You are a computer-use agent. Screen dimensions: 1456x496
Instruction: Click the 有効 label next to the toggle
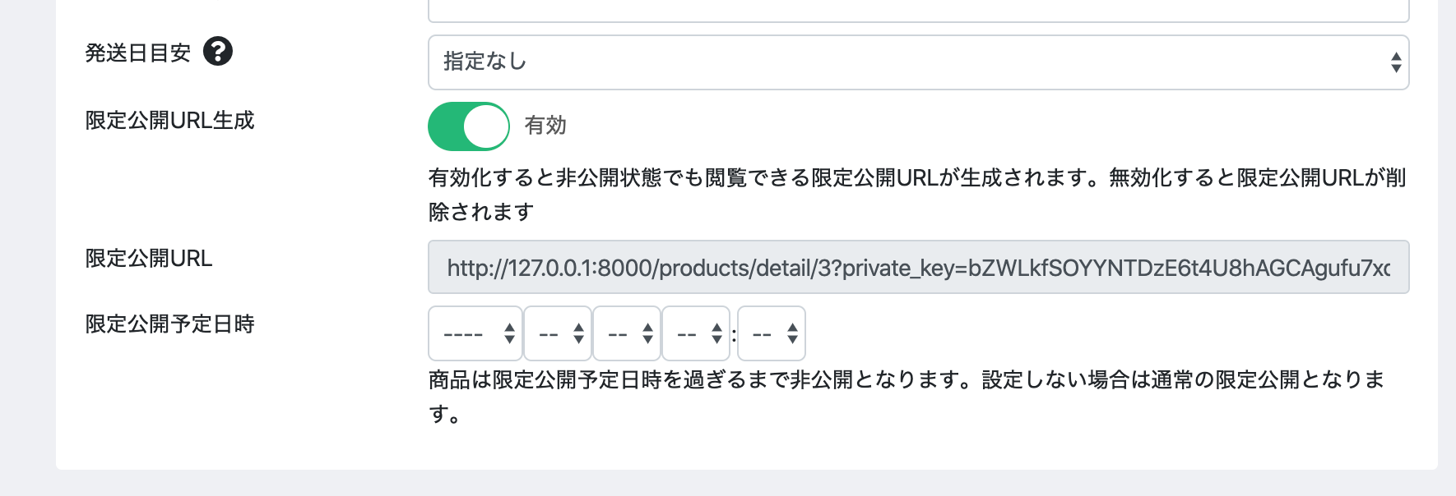coord(545,126)
